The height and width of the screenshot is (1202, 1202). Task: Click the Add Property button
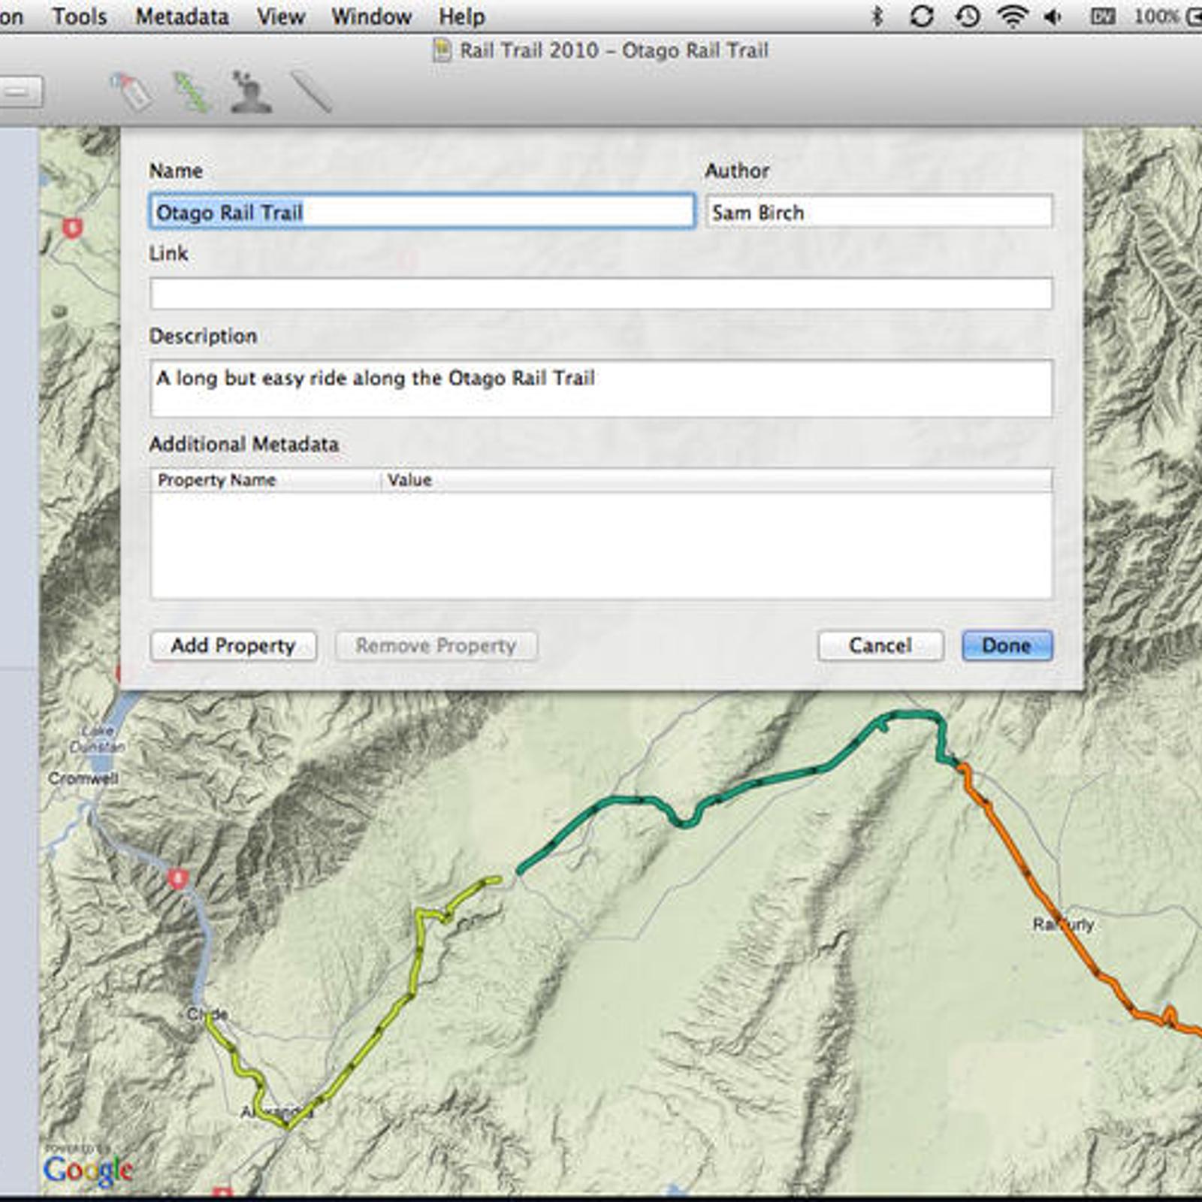pyautogui.click(x=233, y=645)
